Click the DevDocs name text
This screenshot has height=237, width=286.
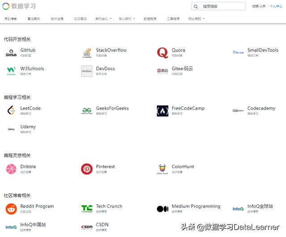105,69
